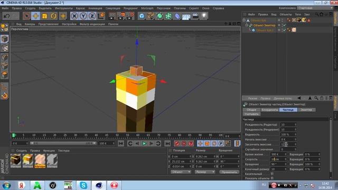The image size is (338, 190).
Task: Open the blue deformer objects icon
Action: pyautogui.click(x=177, y=16)
